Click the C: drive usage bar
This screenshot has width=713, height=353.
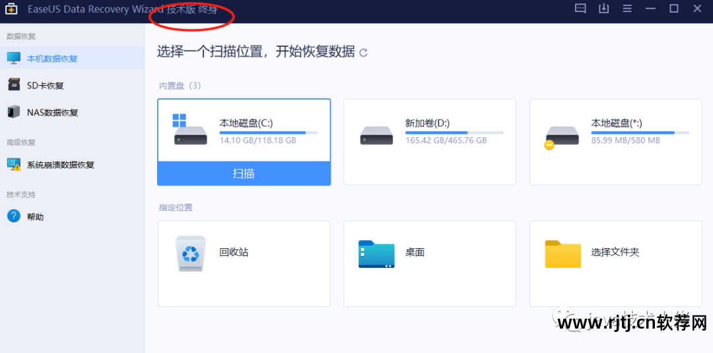[268, 133]
